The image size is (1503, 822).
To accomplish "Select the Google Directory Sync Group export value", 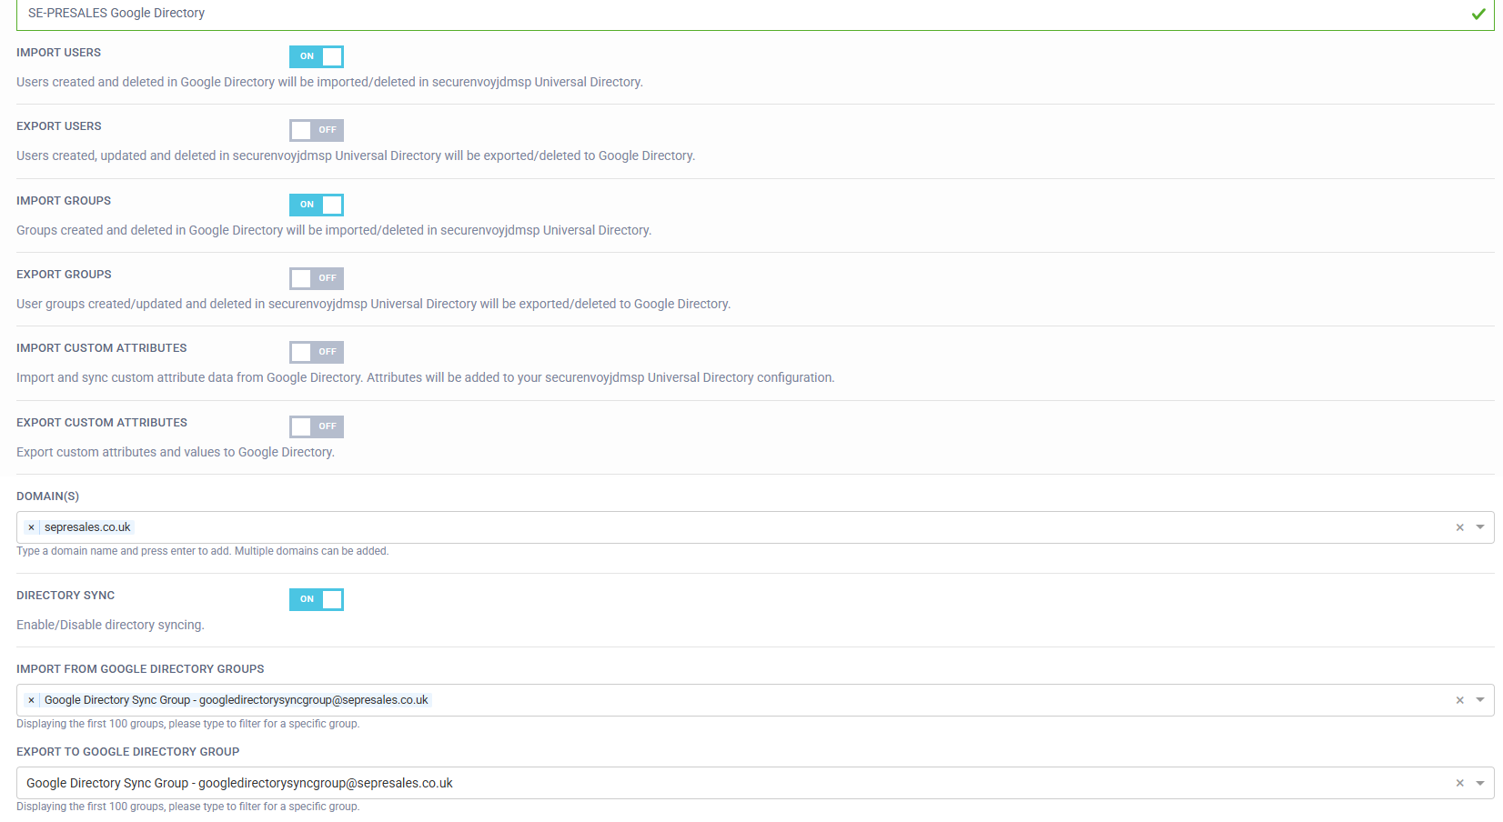I will tap(239, 783).
